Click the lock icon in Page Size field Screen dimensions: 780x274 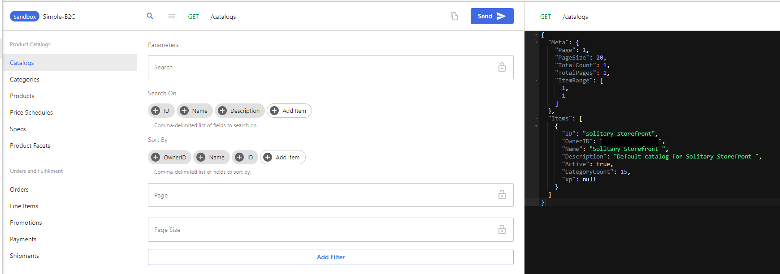(x=502, y=230)
